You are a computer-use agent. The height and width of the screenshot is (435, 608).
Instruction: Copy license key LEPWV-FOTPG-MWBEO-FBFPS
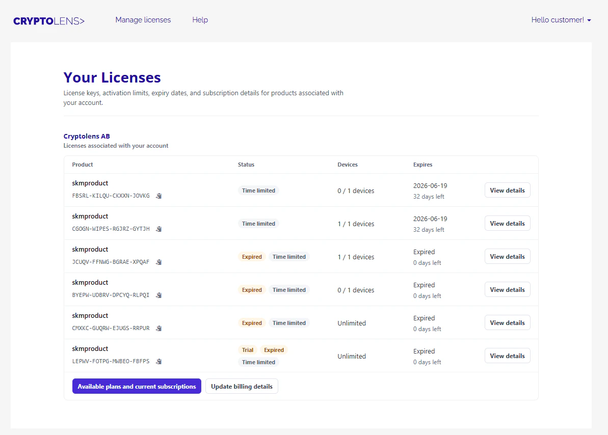pyautogui.click(x=158, y=361)
